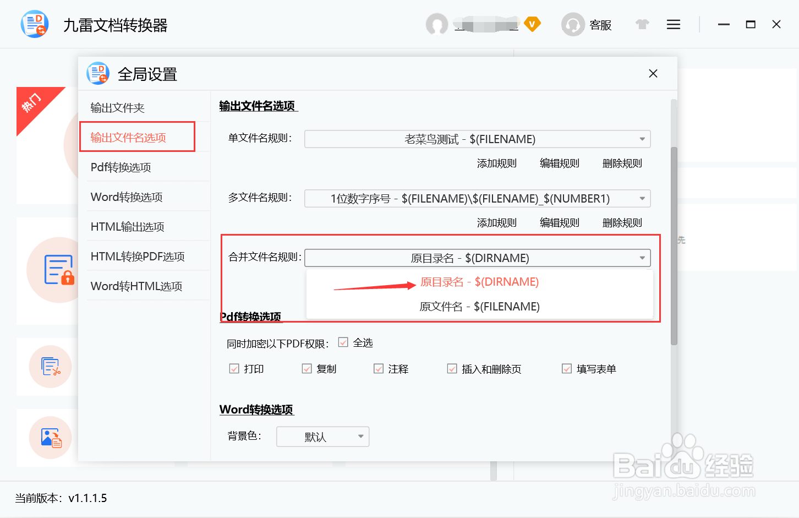Maximize the main window

pyautogui.click(x=751, y=24)
